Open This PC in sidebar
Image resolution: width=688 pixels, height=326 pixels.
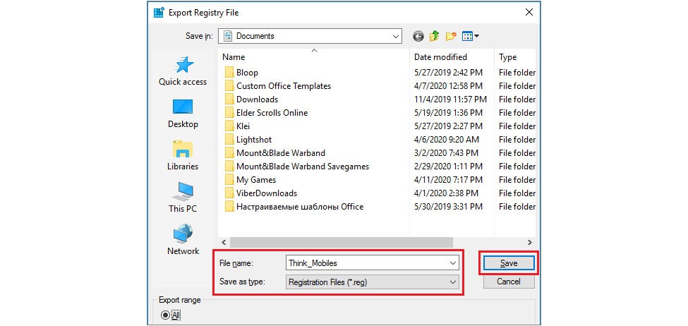(183, 198)
